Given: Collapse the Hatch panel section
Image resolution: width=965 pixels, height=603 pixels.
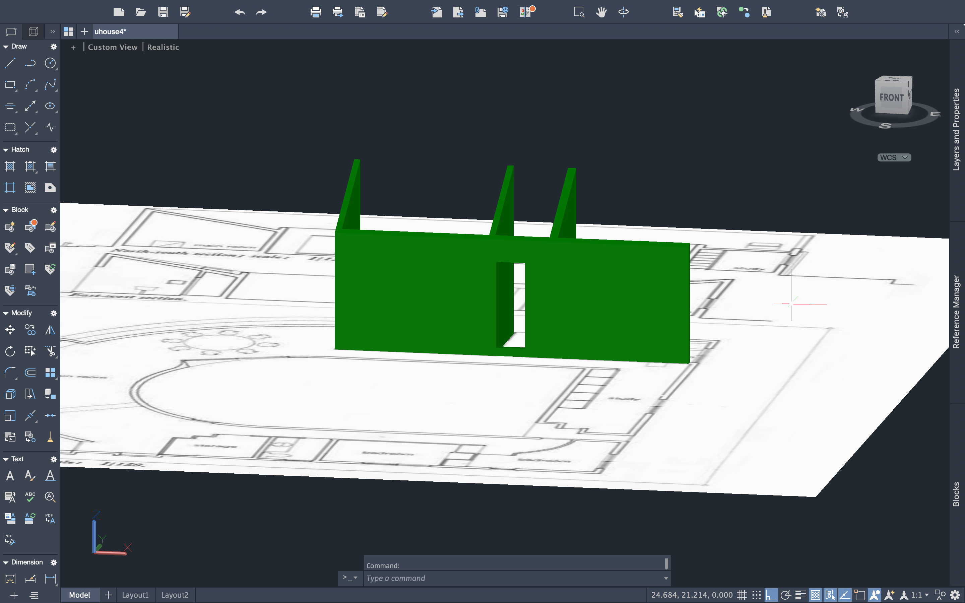Looking at the screenshot, I should click(6, 150).
